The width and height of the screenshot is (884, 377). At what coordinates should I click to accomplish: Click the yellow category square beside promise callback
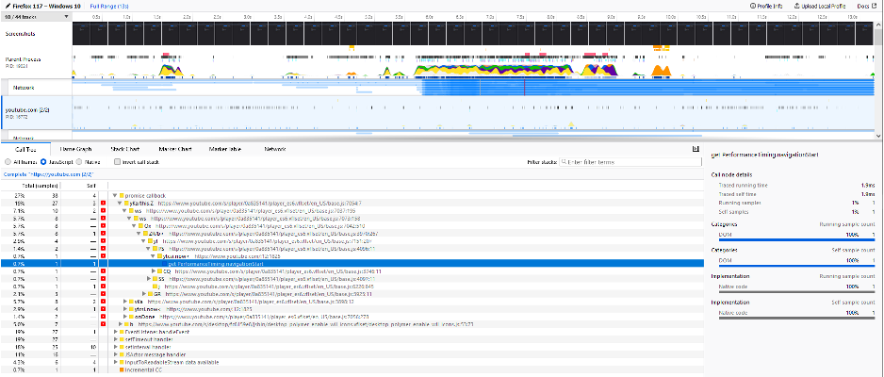pyautogui.click(x=120, y=195)
